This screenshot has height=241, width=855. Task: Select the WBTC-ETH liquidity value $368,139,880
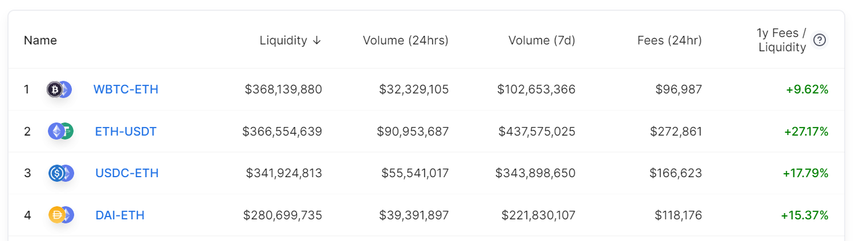pos(283,89)
